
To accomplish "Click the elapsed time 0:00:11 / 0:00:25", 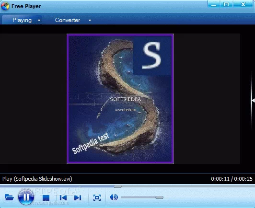I will click(232, 179).
